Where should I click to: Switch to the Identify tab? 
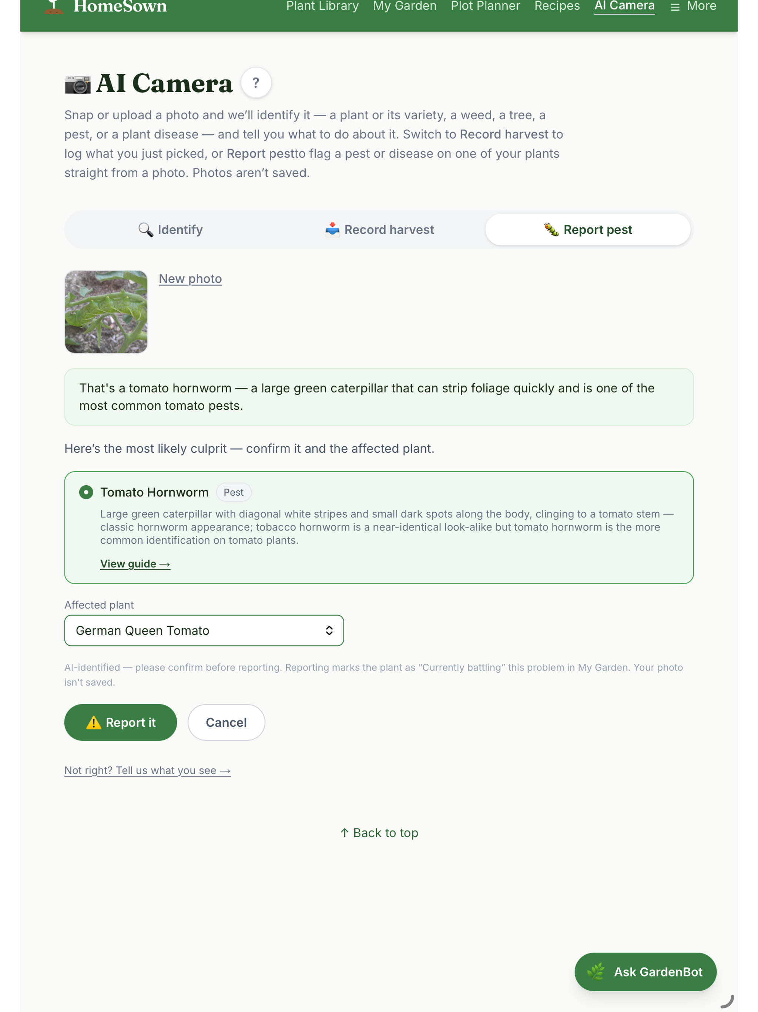[x=171, y=230]
